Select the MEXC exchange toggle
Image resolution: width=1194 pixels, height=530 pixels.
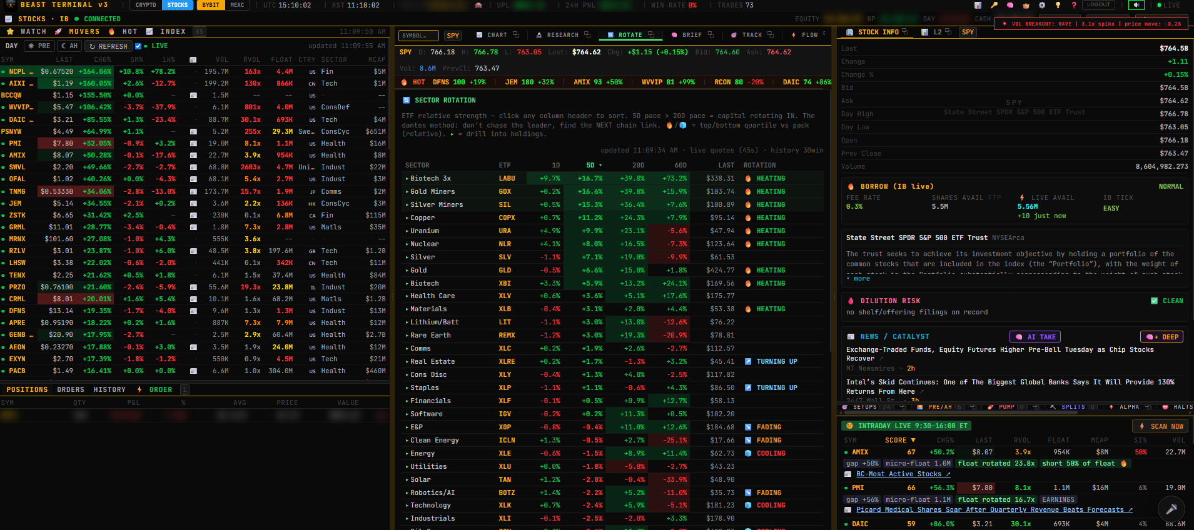238,5
